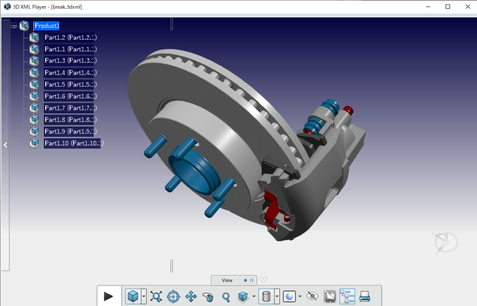Viewport: 477px width, 306px height.
Task: Click the screenshot capture icon
Action: [331, 296]
